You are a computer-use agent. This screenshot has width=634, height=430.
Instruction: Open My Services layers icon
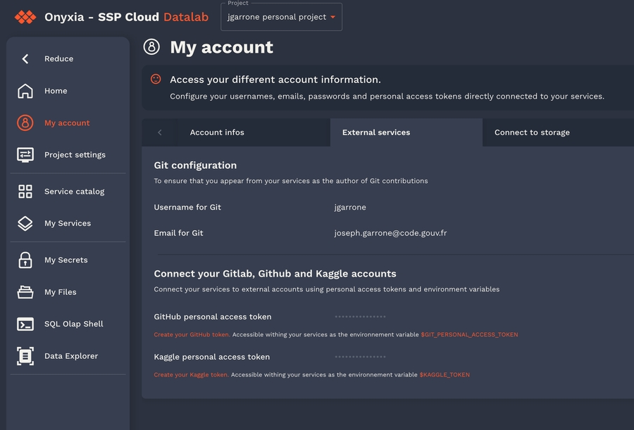tap(25, 223)
